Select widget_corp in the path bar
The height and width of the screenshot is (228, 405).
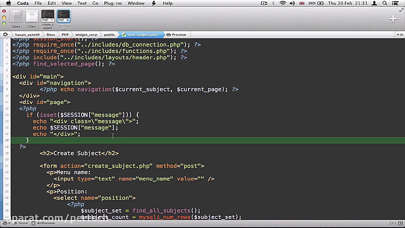point(86,35)
